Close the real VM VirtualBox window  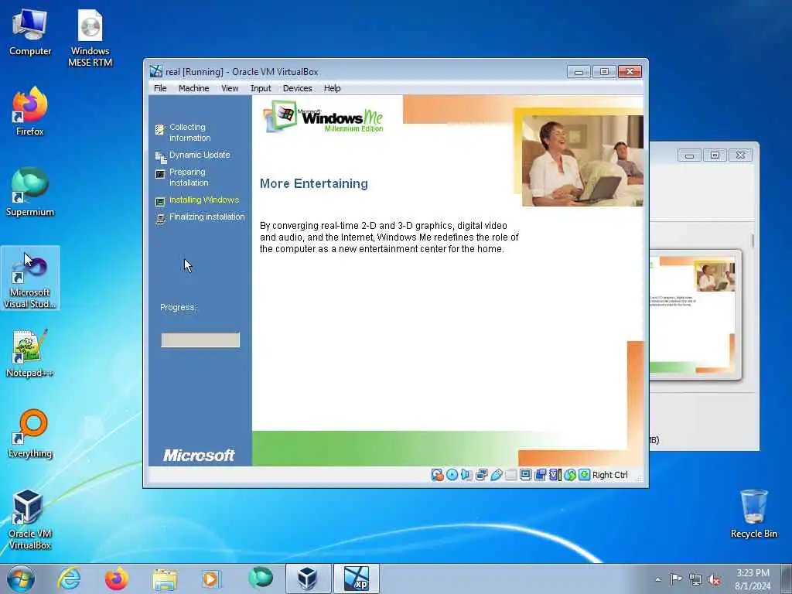[630, 72]
